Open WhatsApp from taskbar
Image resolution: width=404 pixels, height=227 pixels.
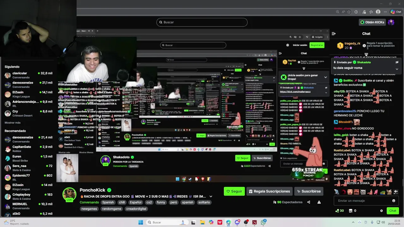click(264, 222)
